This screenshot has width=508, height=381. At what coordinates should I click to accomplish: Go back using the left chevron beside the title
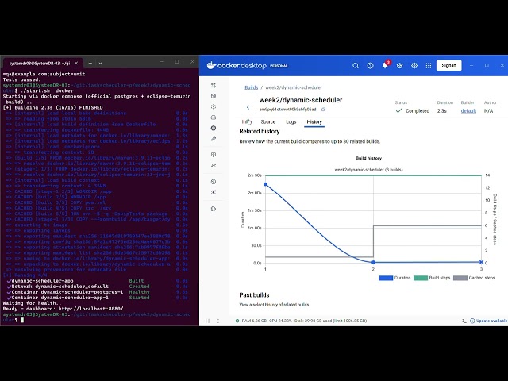coord(248,107)
